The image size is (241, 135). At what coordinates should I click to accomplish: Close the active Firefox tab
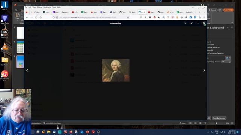point(145,12)
